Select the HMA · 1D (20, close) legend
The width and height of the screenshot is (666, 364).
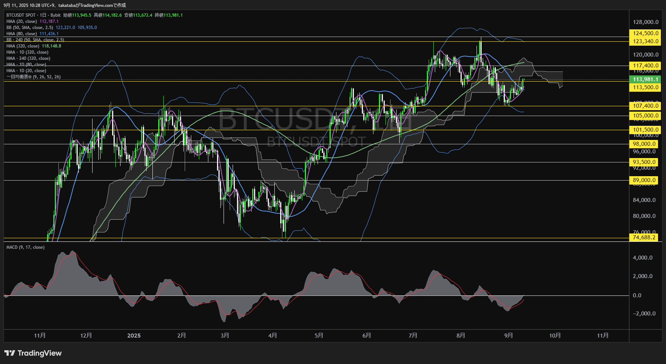pyautogui.click(x=26, y=71)
